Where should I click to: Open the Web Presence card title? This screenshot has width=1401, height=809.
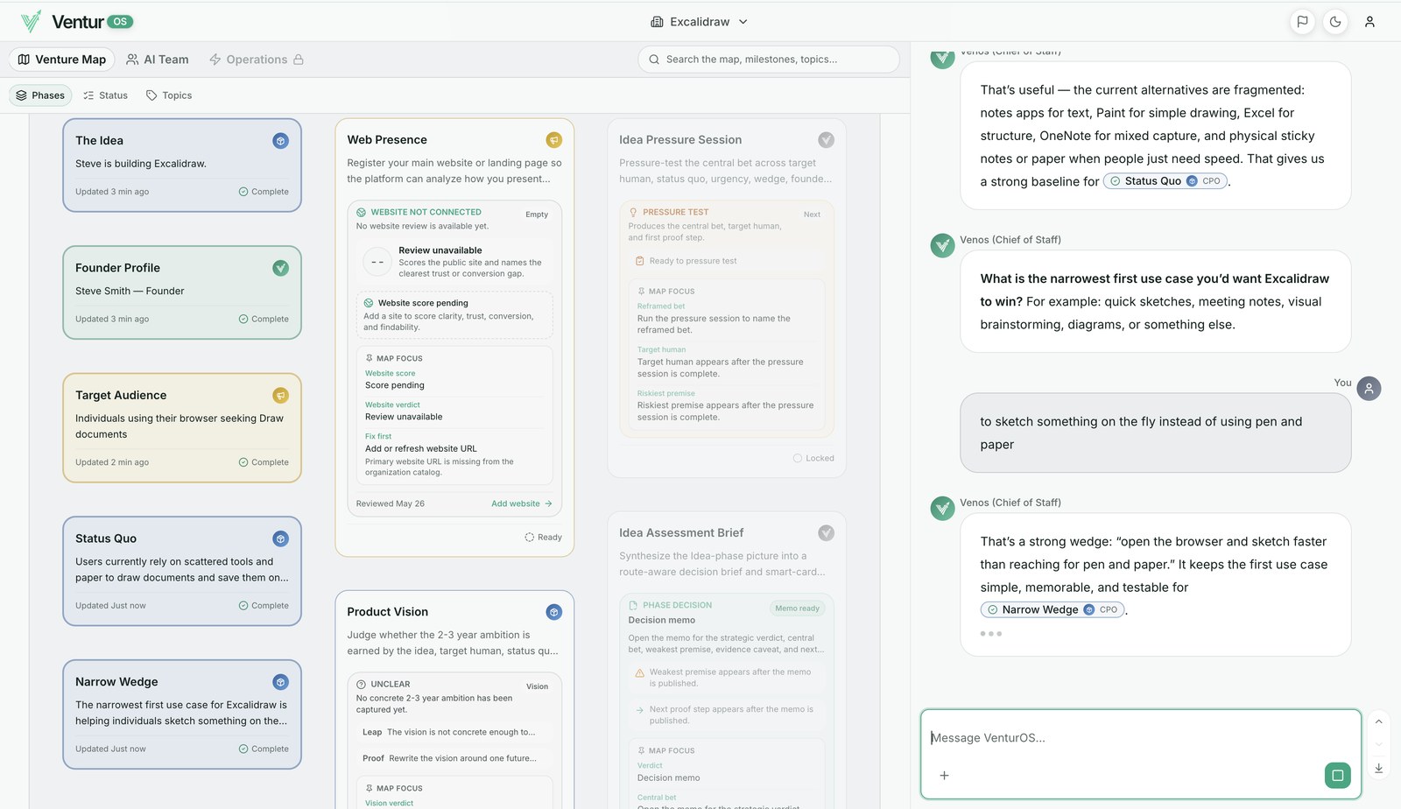(x=387, y=139)
